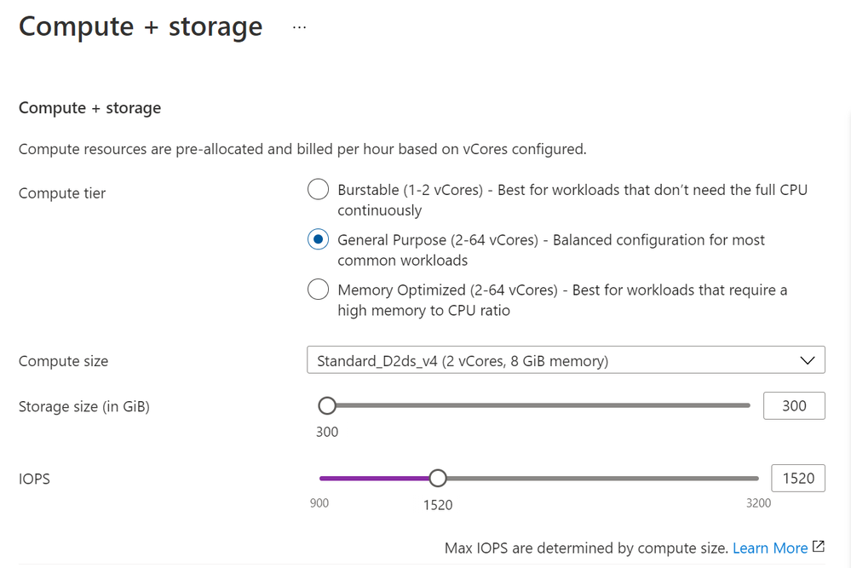The image size is (851, 568).
Task: Click the 900 minimum label under the IOPS slider
Action: click(319, 503)
